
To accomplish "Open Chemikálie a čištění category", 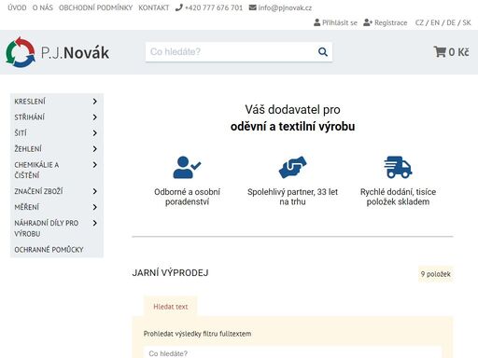I will pos(36,171).
